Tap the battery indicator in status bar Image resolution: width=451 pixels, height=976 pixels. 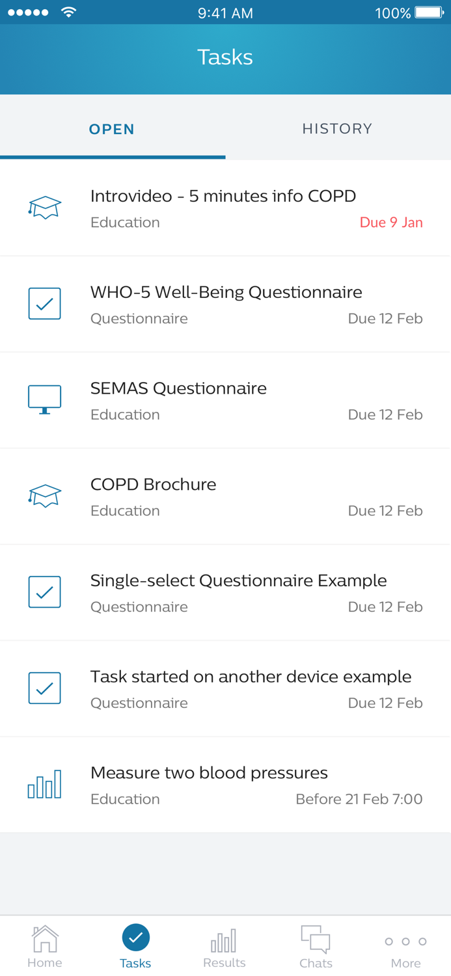tap(430, 12)
